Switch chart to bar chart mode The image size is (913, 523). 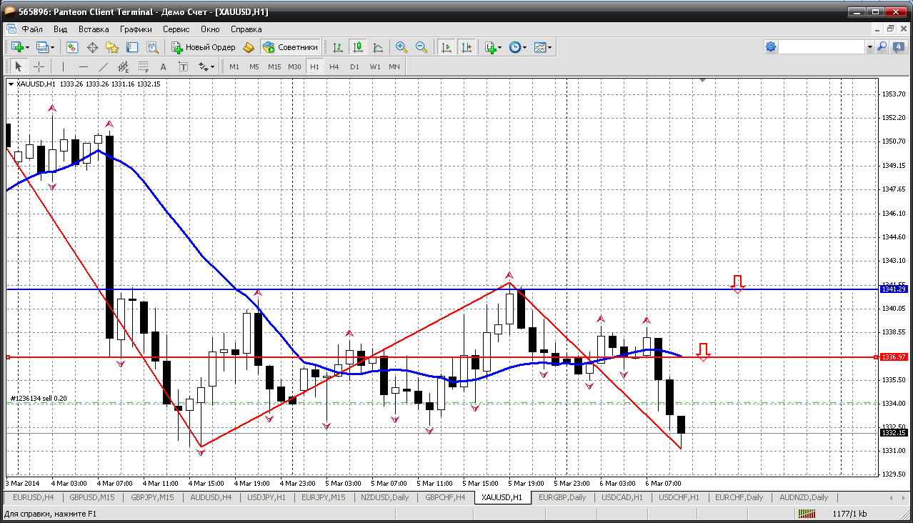point(338,47)
